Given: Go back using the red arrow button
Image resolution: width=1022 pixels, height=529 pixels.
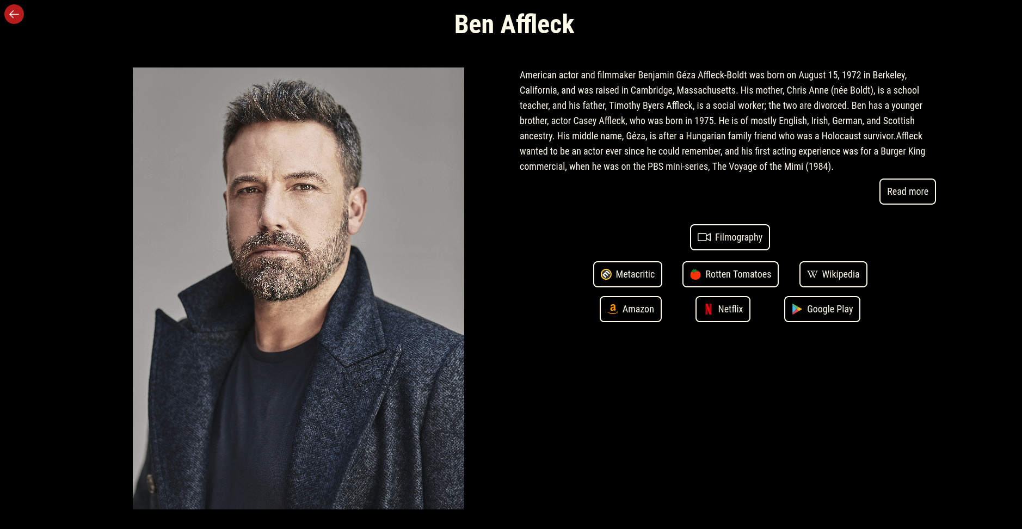Looking at the screenshot, I should click(14, 14).
